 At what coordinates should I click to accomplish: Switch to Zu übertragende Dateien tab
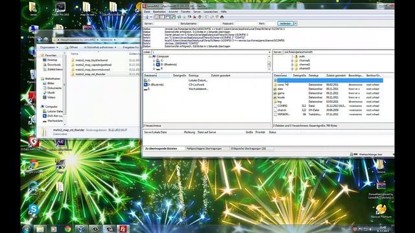point(161,149)
